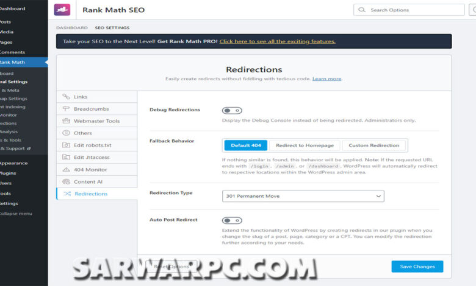Focus the Search Options field

click(409, 10)
